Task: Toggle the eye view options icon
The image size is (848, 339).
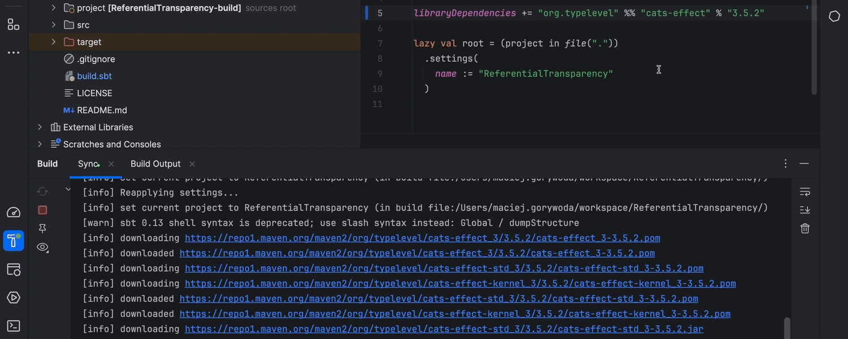Action: [x=42, y=247]
